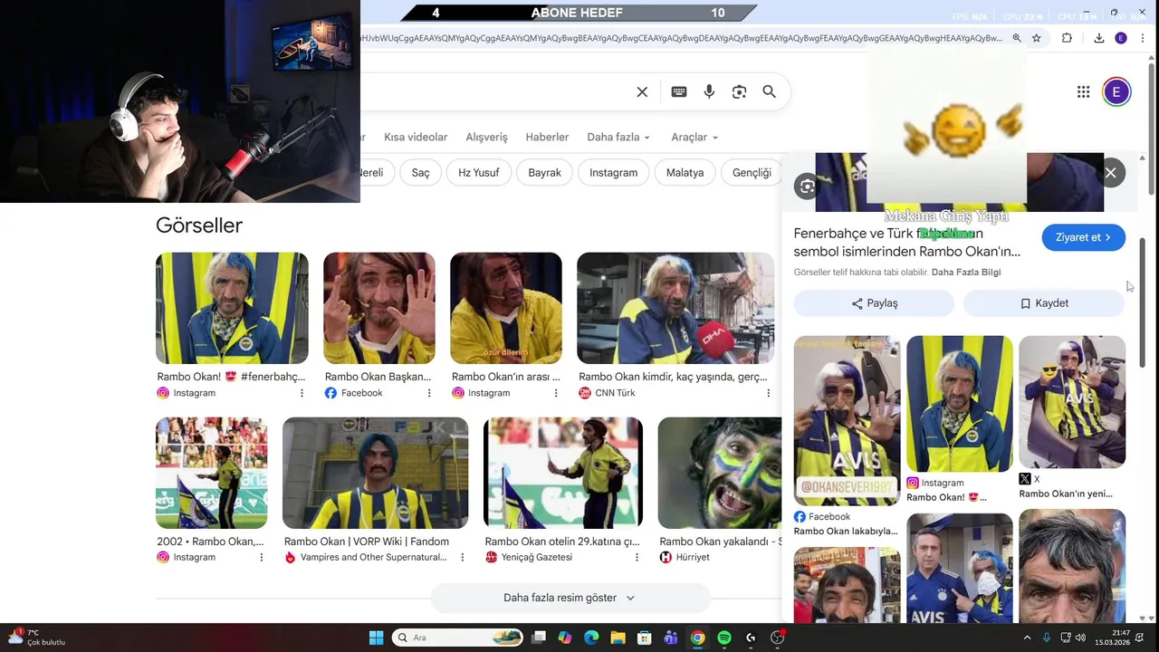Open taskbar clock showing 21:47
The height and width of the screenshot is (652, 1159).
[1112, 638]
